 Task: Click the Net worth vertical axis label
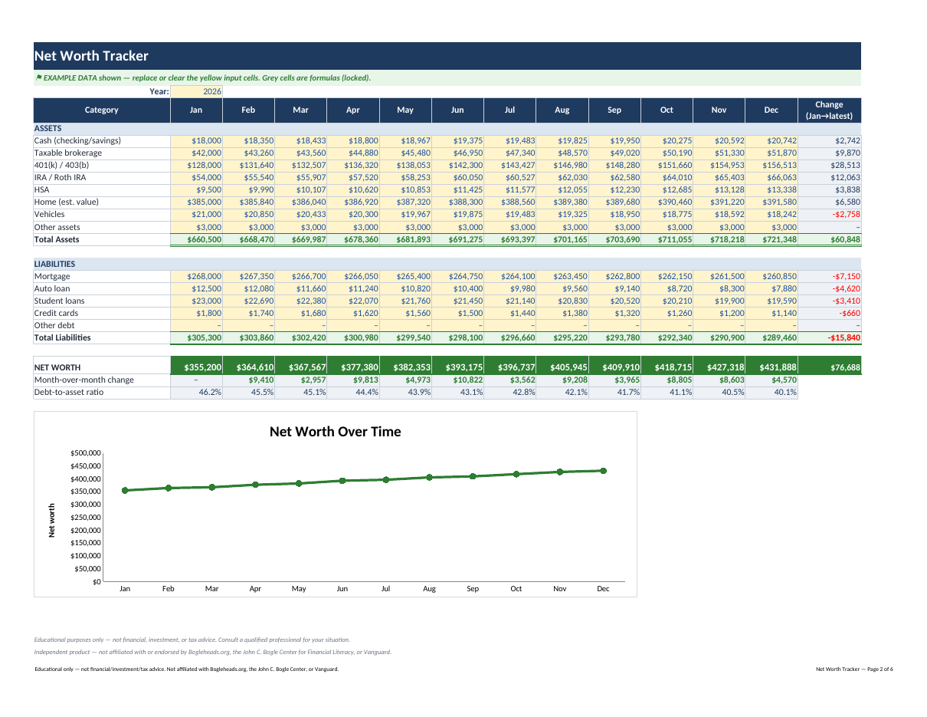[x=52, y=520]
